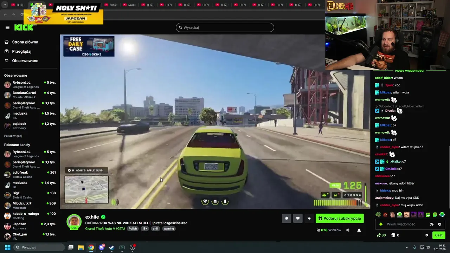450x253 pixels.
Task: Open the kebab_u_rudego Cooking channel
Action: coord(30,215)
